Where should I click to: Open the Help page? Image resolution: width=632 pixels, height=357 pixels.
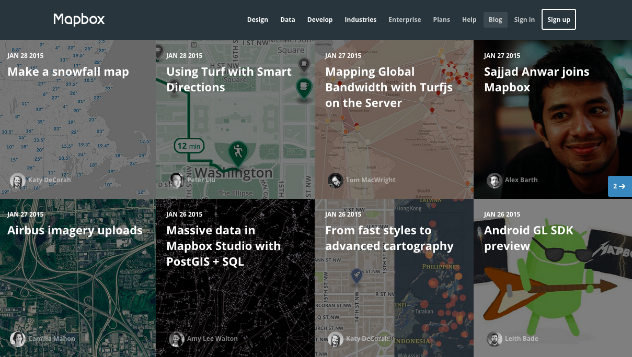[x=469, y=20]
